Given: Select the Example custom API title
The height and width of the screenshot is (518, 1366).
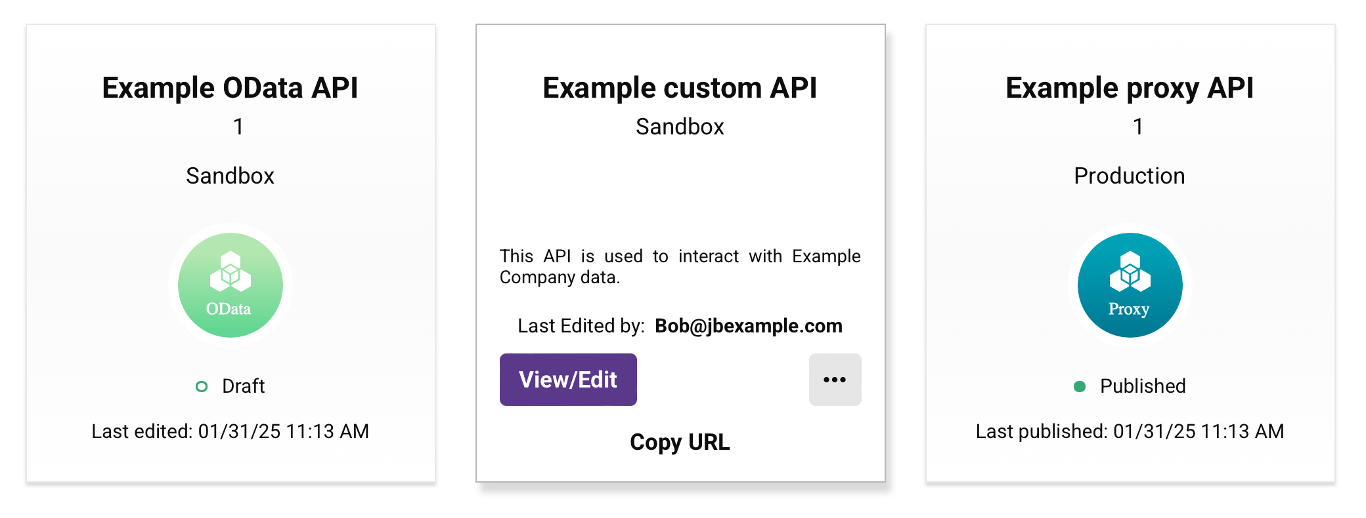Looking at the screenshot, I should tap(680, 88).
